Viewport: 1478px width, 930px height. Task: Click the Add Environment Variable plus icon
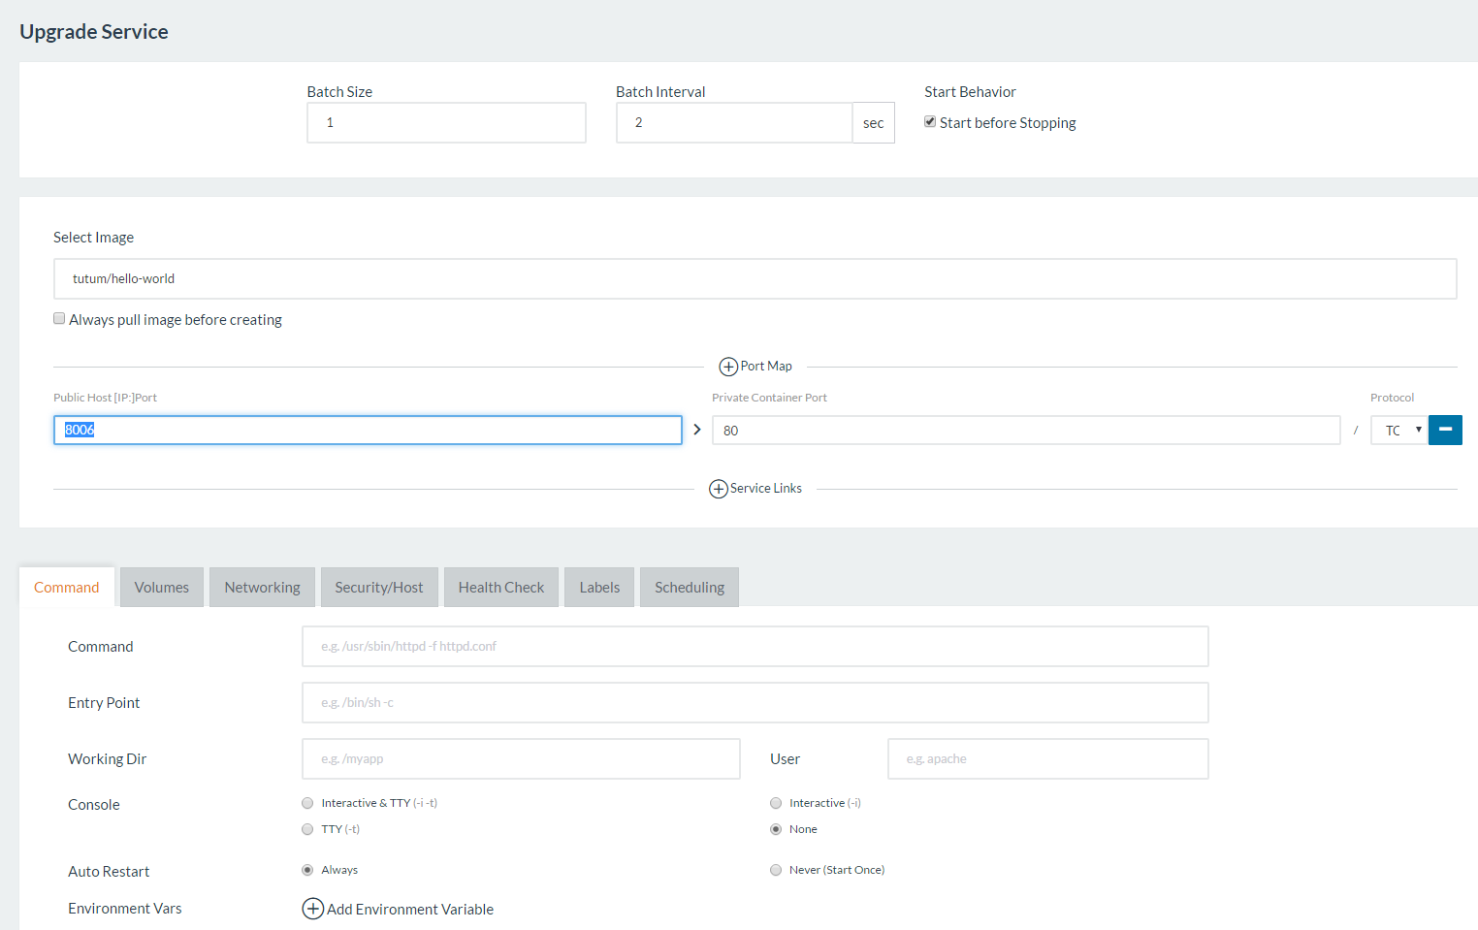(313, 909)
